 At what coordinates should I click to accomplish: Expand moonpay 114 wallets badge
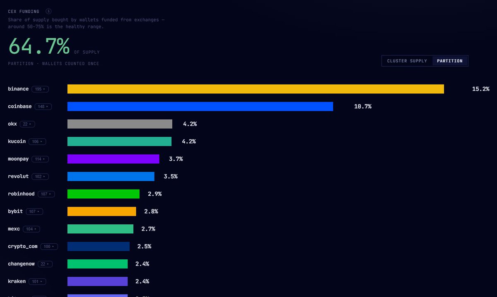click(40, 159)
